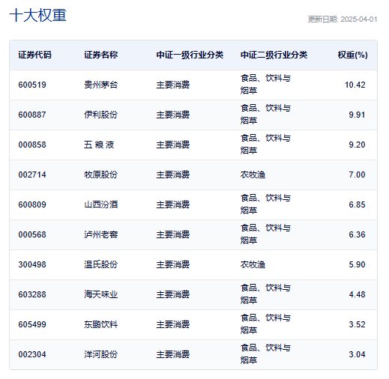Click 农牧渔 in the 温氏股份 row
389x379 pixels.
(253, 264)
